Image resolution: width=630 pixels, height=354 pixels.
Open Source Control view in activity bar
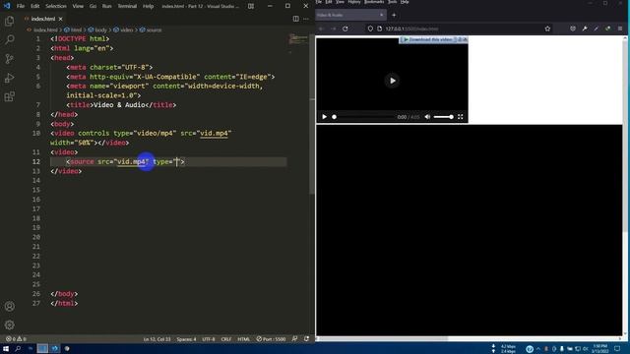9,59
